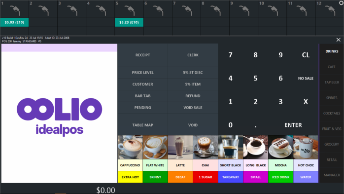This screenshot has height=194, width=344.
Task: Click the $5.23 (E10) fuel sale on pump 5
Action: tap(129, 22)
